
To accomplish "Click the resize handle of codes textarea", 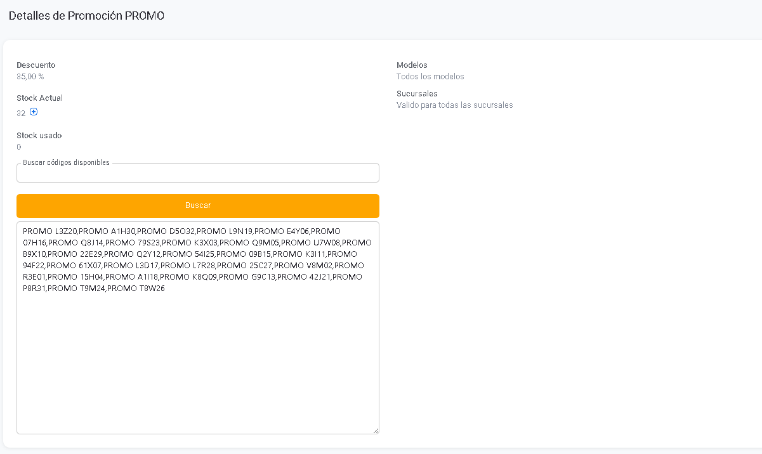I will coord(375,430).
